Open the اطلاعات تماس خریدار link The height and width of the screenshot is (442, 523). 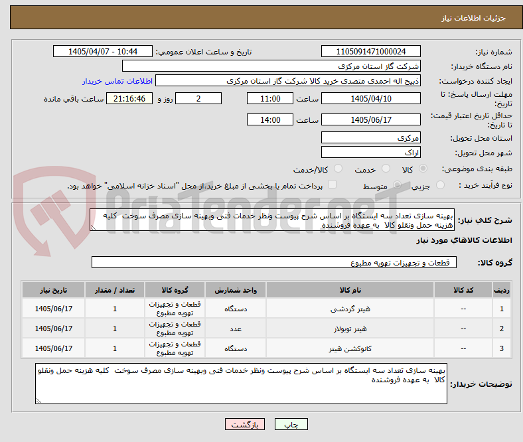coord(117,81)
